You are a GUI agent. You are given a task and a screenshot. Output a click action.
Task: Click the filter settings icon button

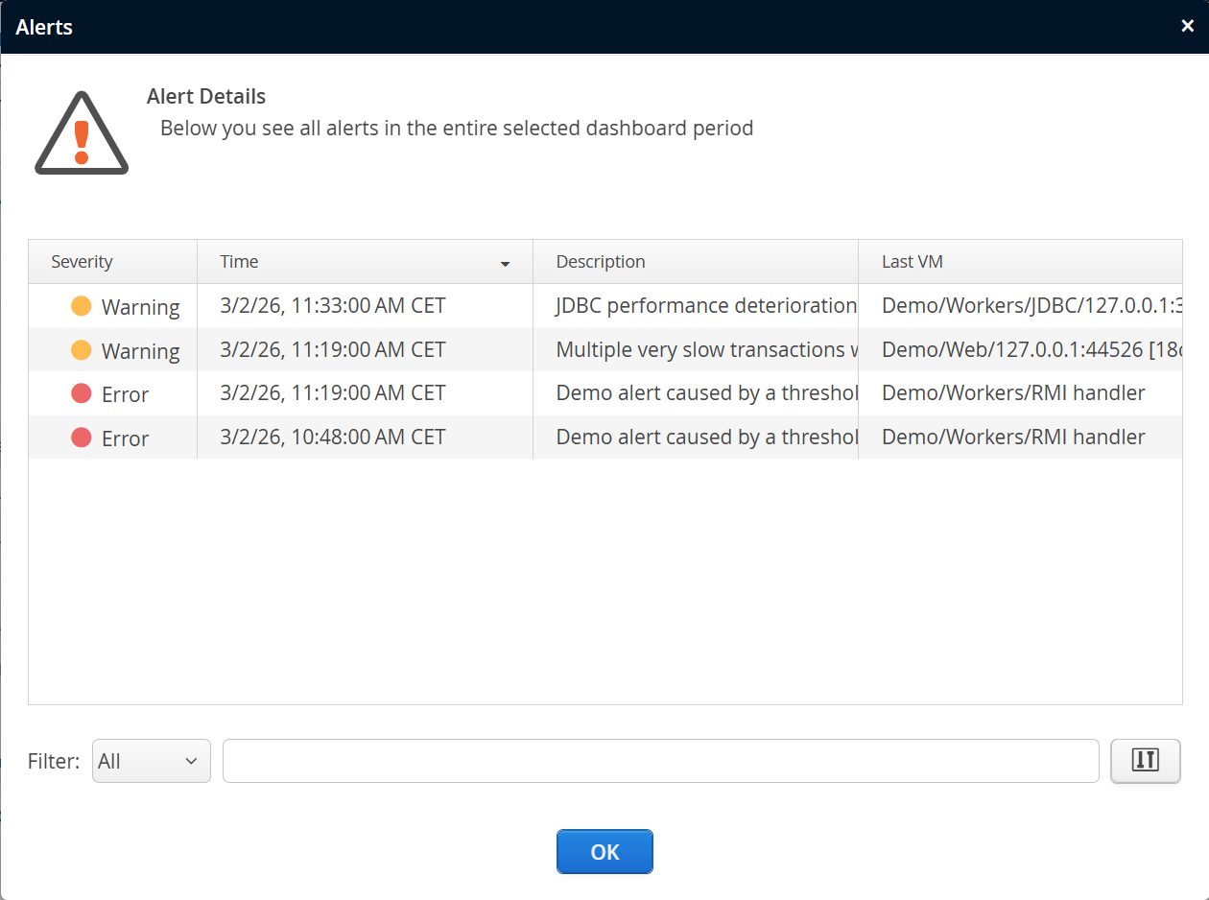point(1145,761)
